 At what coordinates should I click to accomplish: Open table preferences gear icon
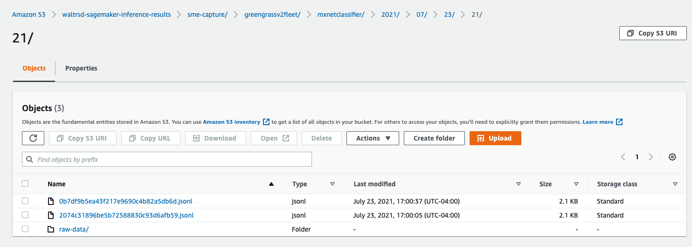[x=672, y=157]
